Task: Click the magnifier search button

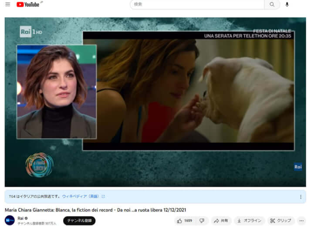Action: pos(272,4)
